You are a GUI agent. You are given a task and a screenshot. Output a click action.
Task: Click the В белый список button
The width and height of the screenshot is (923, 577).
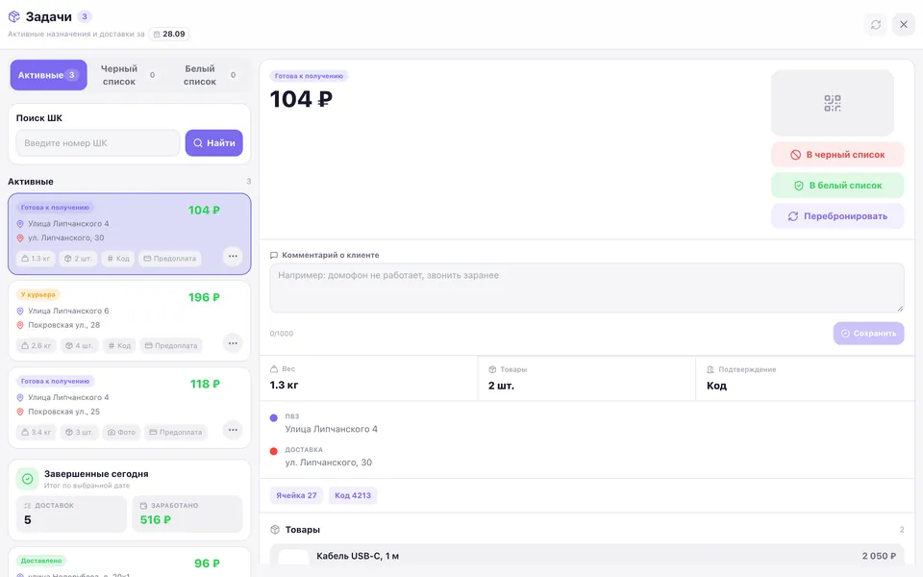tap(837, 186)
